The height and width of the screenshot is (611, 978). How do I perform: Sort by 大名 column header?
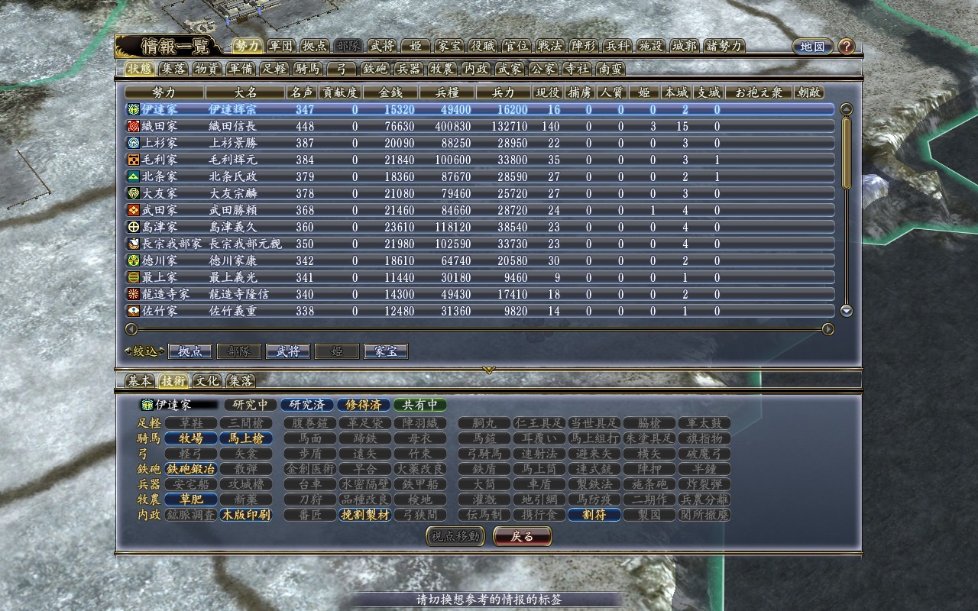pyautogui.click(x=244, y=92)
